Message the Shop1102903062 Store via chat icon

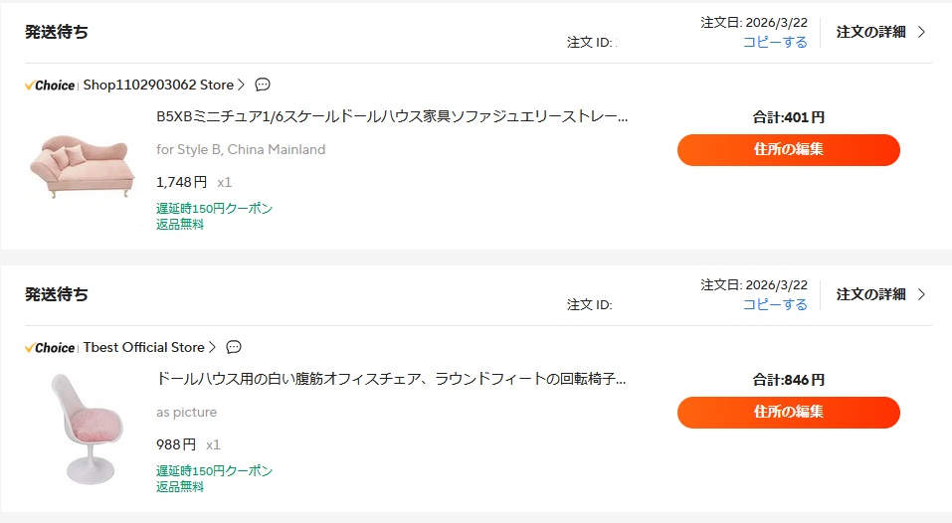[263, 85]
